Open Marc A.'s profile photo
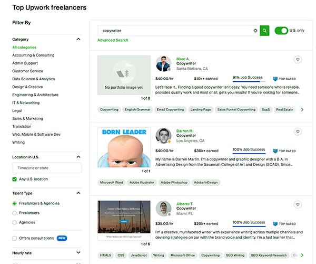 pos(163,63)
